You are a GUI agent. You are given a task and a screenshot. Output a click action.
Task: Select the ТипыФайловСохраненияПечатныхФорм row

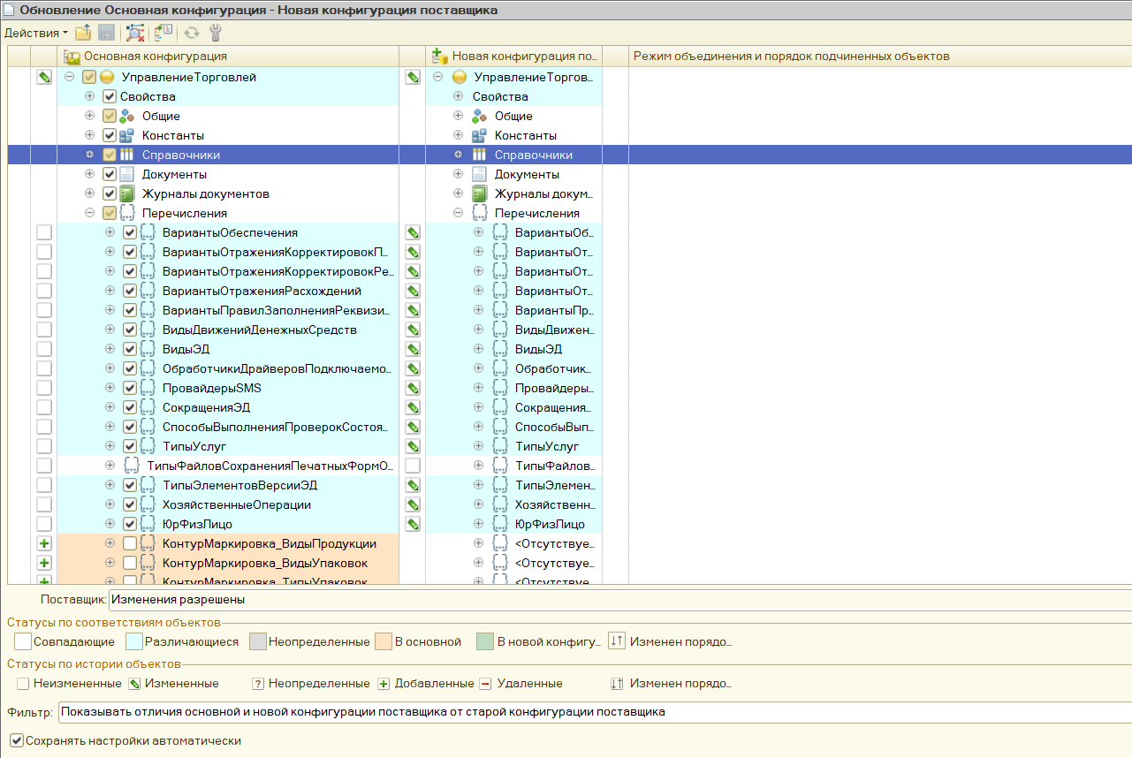pyautogui.click(x=270, y=466)
